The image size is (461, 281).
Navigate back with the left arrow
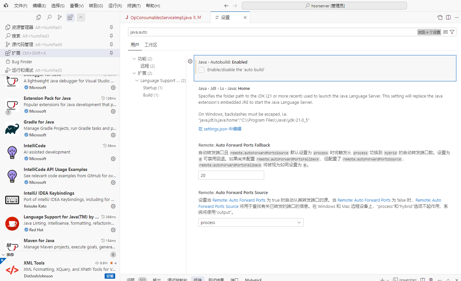tap(226, 6)
